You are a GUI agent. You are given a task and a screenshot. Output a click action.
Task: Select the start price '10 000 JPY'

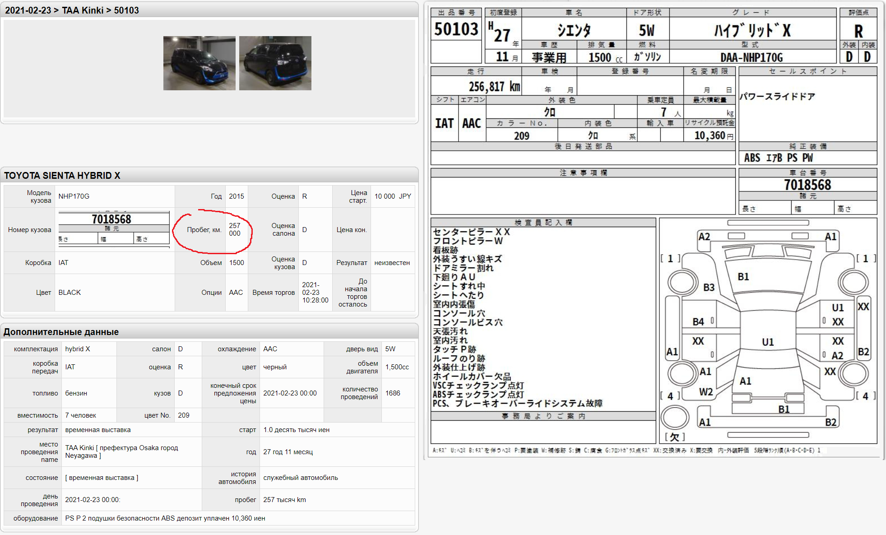393,196
